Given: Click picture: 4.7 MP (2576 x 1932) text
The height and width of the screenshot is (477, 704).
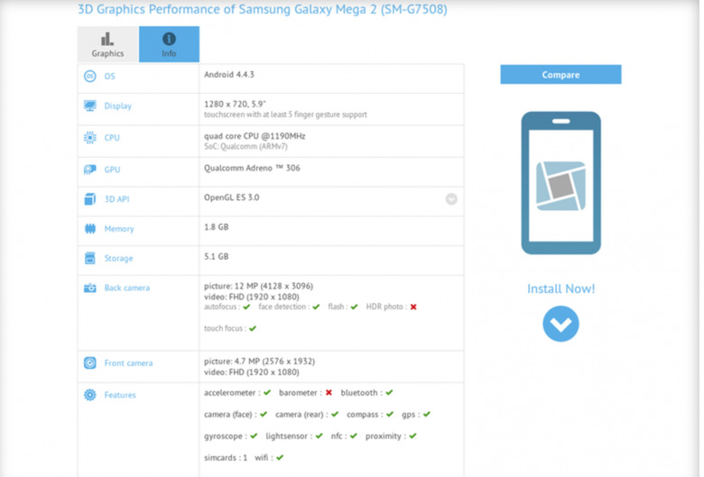Looking at the screenshot, I should (x=260, y=362).
